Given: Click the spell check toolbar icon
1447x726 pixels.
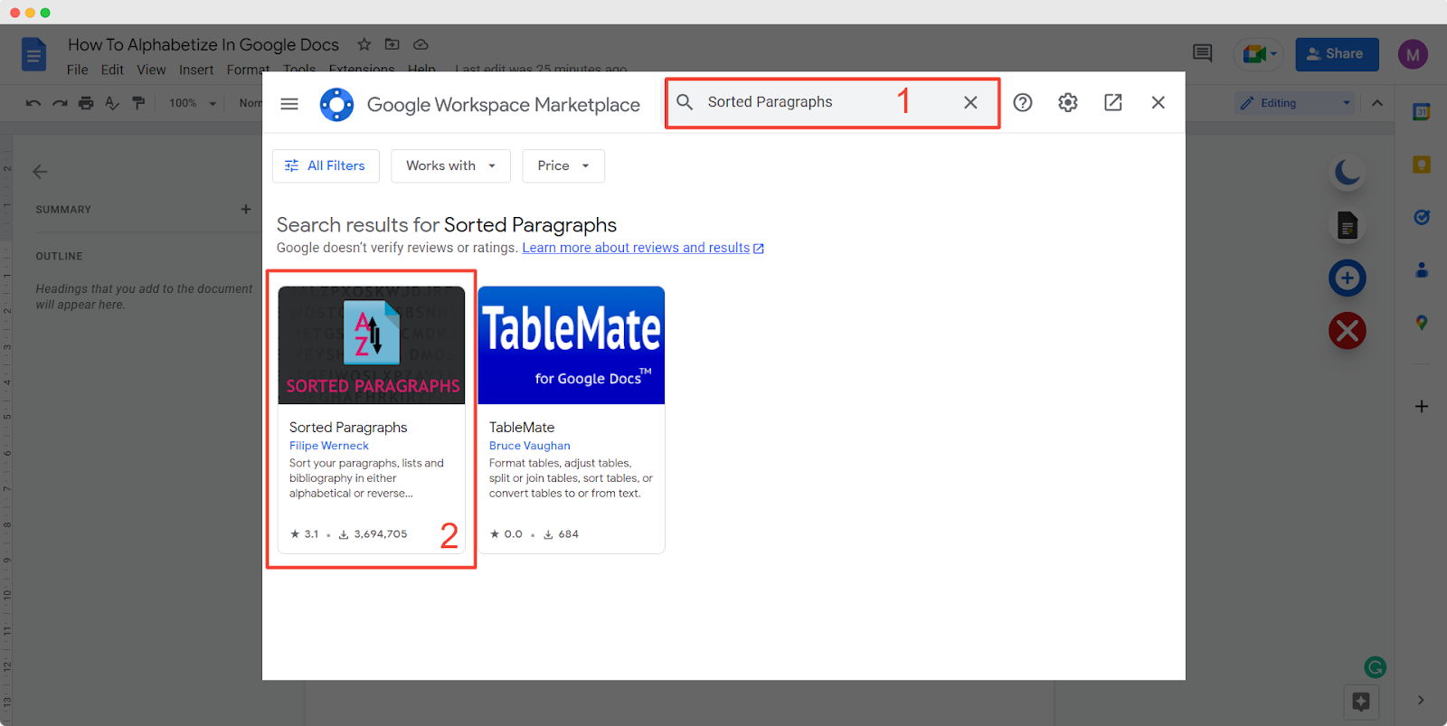Looking at the screenshot, I should 112,103.
